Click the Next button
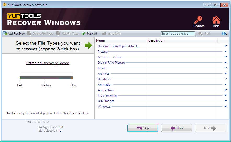231x142 pixels. (211, 128)
